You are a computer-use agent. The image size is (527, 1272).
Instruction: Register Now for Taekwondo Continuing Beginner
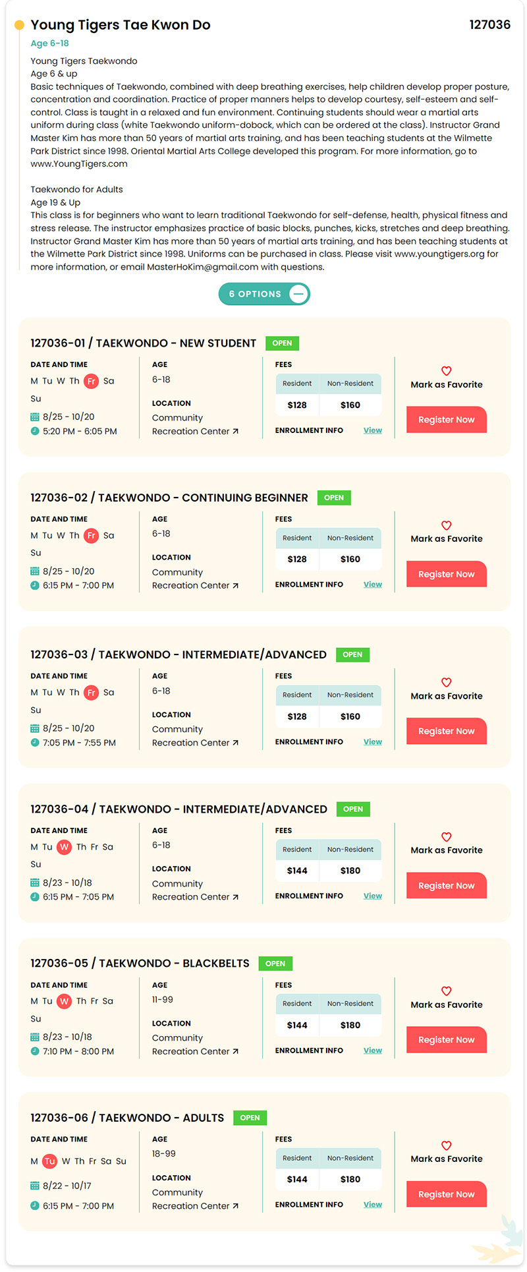tap(447, 574)
